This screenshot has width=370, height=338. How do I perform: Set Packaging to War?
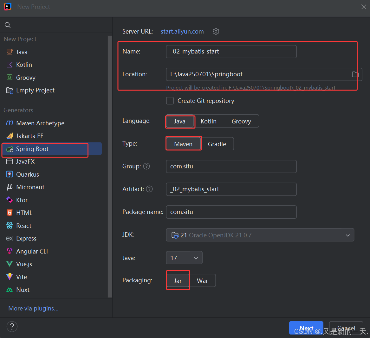(x=203, y=281)
